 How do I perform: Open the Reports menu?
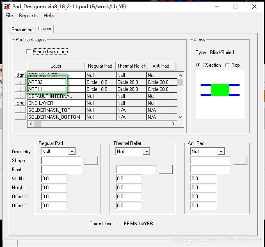pos(28,16)
